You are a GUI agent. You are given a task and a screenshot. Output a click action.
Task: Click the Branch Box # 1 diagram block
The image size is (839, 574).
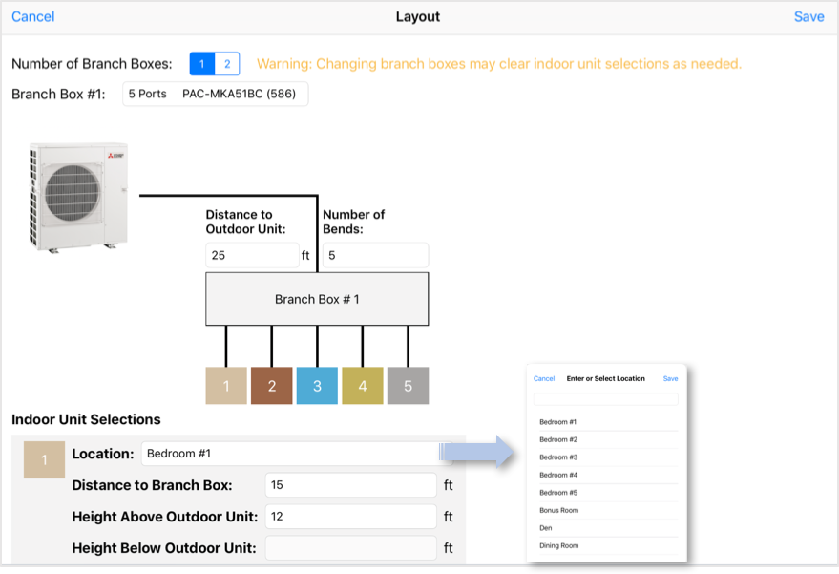(317, 299)
